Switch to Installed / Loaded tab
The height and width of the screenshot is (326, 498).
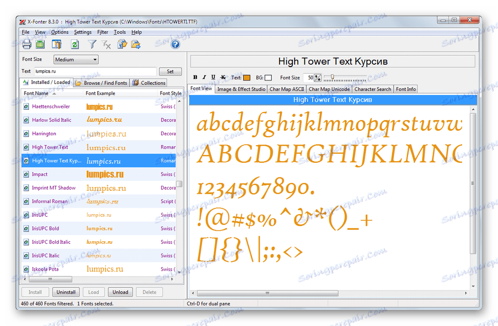[47, 82]
